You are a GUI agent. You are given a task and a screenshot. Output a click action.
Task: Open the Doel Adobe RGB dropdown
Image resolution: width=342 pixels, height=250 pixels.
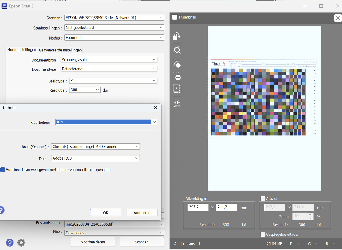(95, 158)
